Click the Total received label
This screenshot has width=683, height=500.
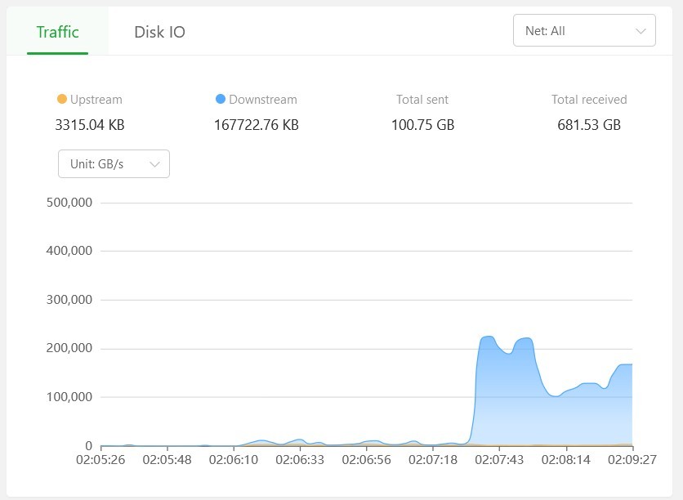(x=589, y=100)
